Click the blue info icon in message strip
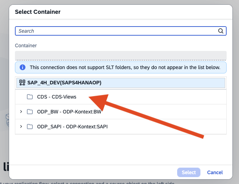The height and width of the screenshot is (184, 239). pyautogui.click(x=23, y=67)
